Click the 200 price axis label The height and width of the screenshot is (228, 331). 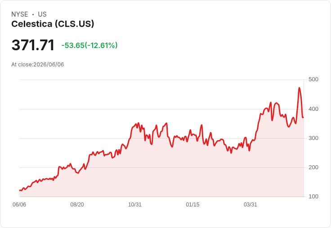coord(313,167)
